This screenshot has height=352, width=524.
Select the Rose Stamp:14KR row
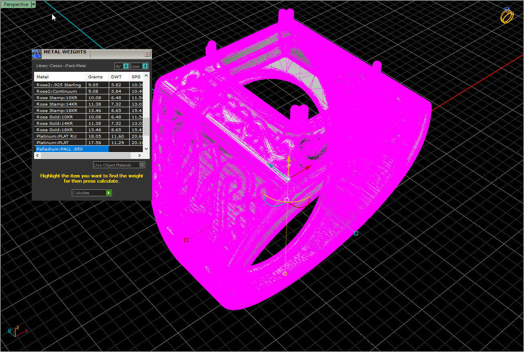click(89, 104)
